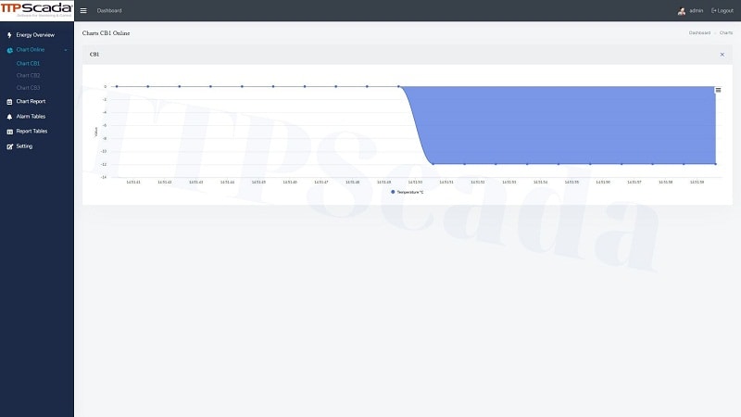Toggle Temperature °C series in legend

(408, 192)
